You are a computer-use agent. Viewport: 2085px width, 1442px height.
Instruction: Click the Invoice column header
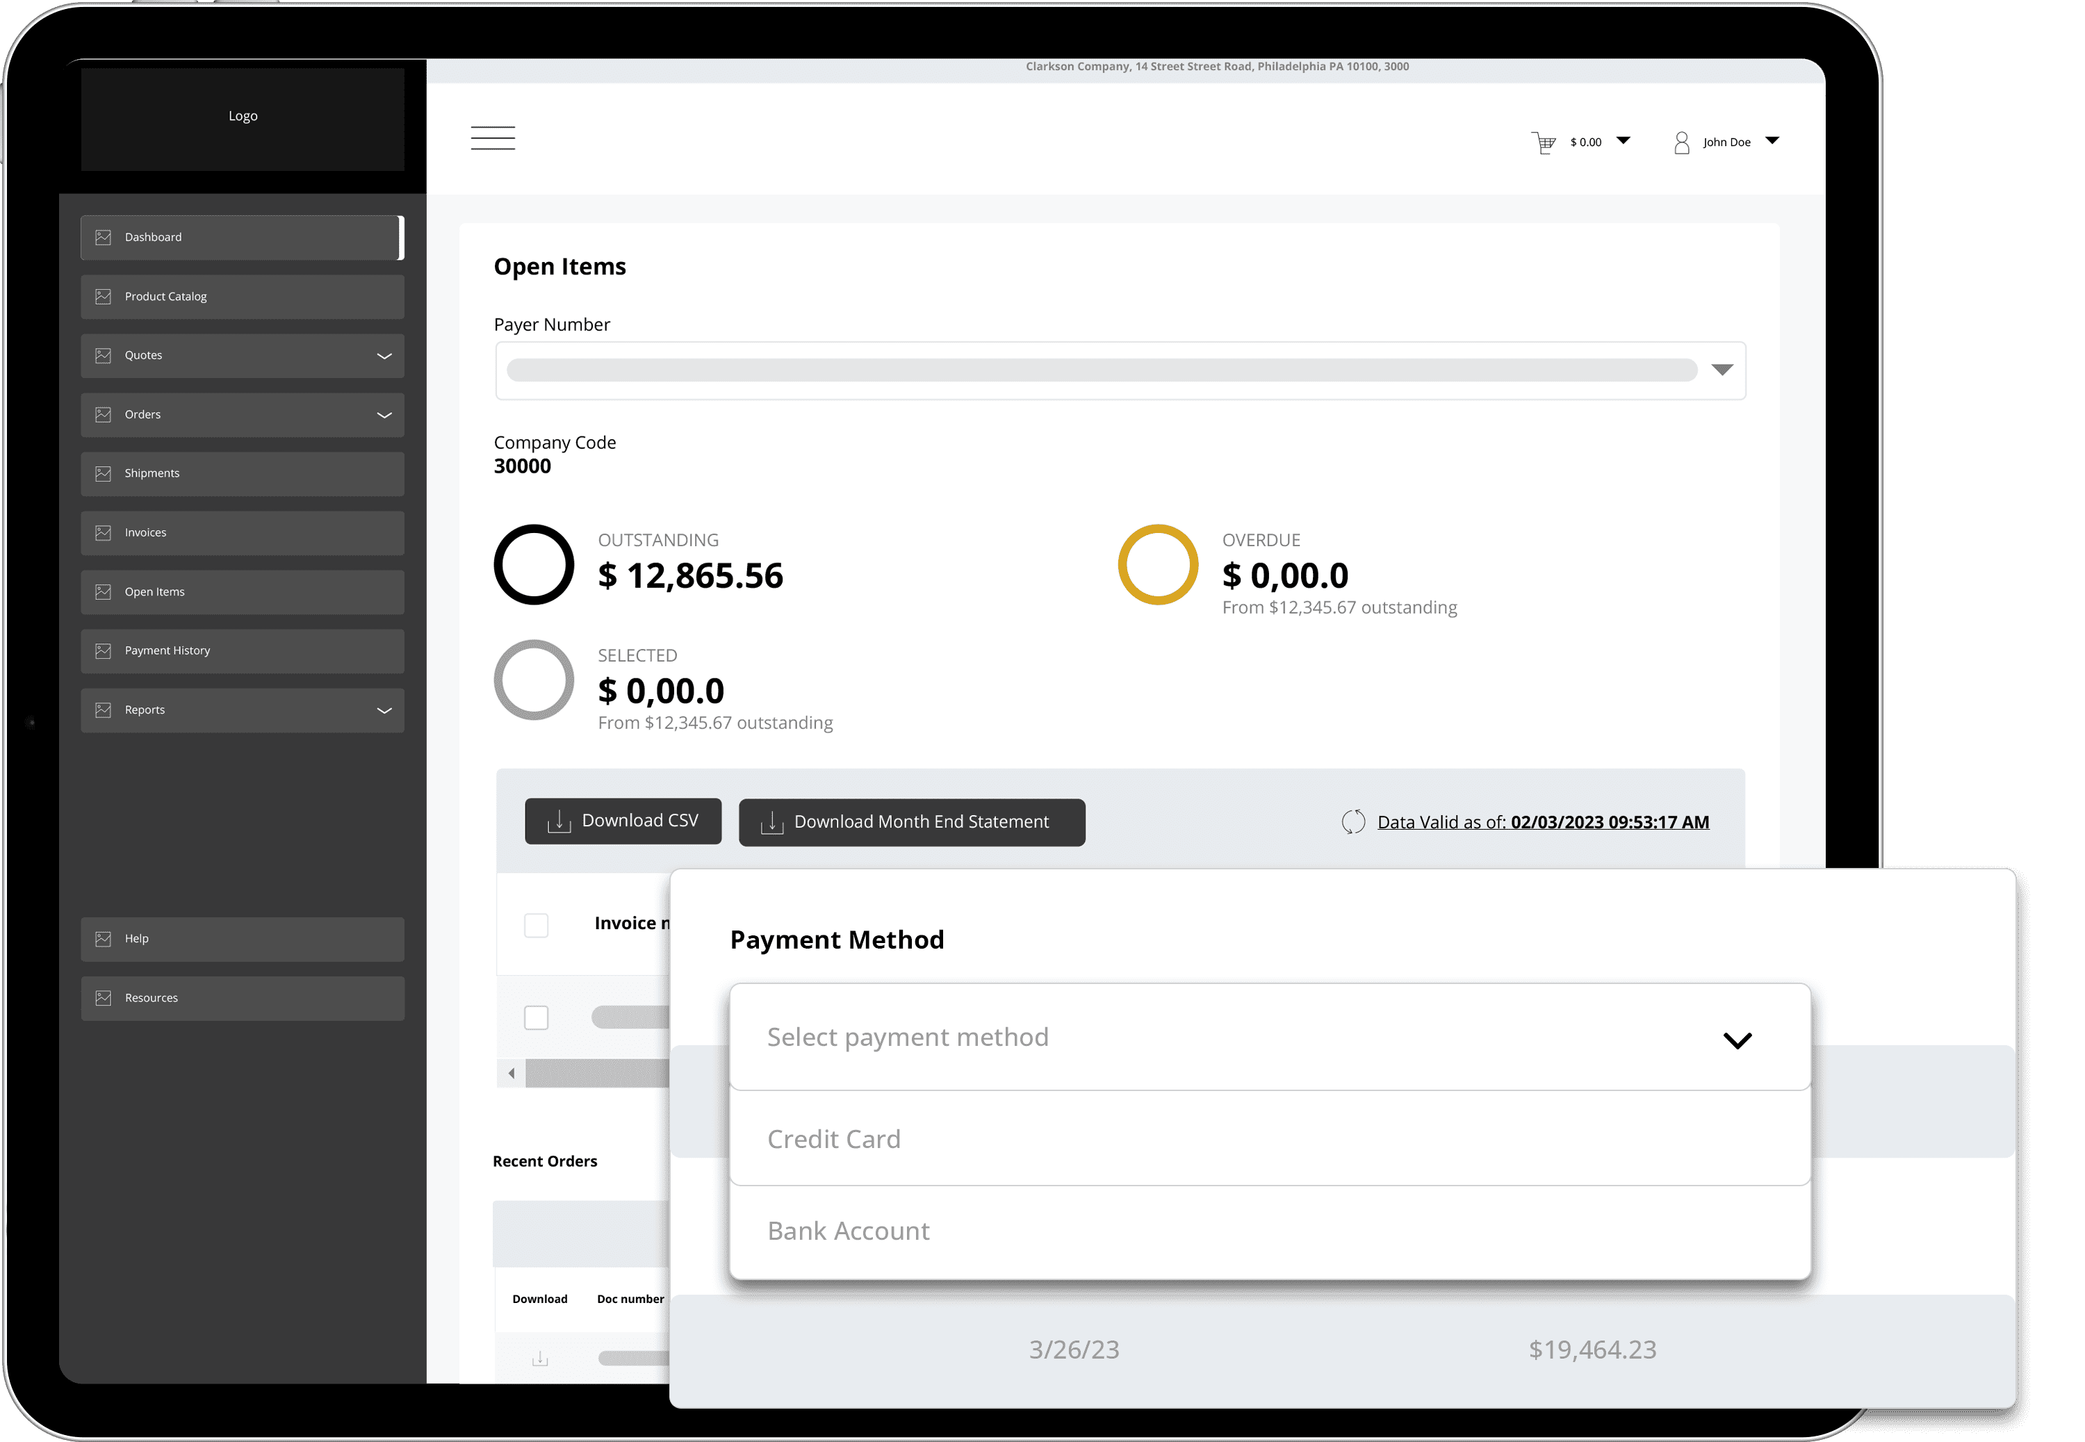(x=632, y=924)
